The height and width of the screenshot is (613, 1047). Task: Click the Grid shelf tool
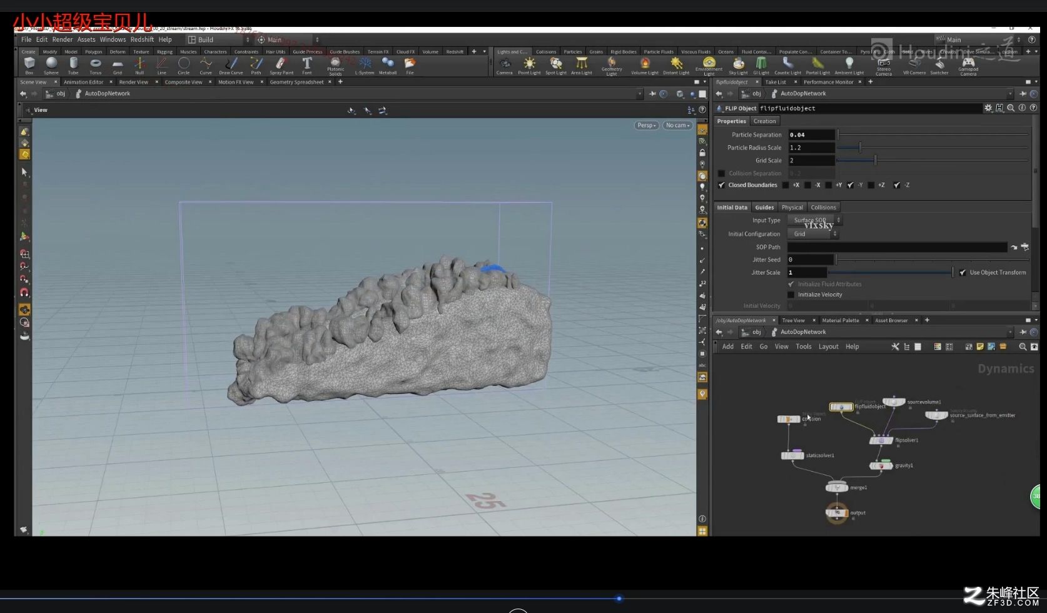[118, 65]
